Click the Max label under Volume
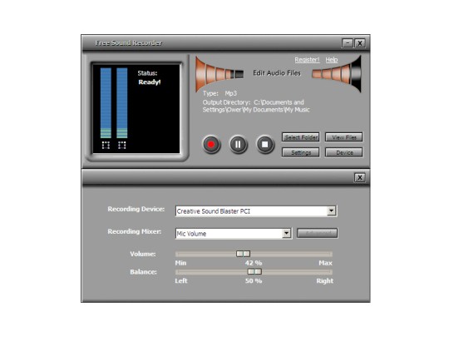This screenshot has width=449, height=337. click(x=326, y=263)
